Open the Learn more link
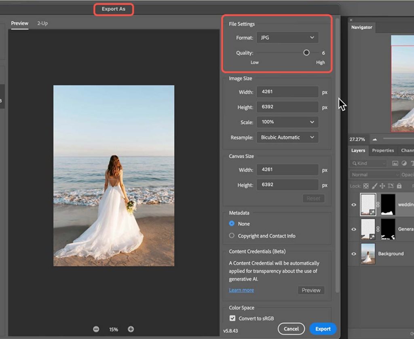This screenshot has width=414, height=339. click(x=241, y=290)
